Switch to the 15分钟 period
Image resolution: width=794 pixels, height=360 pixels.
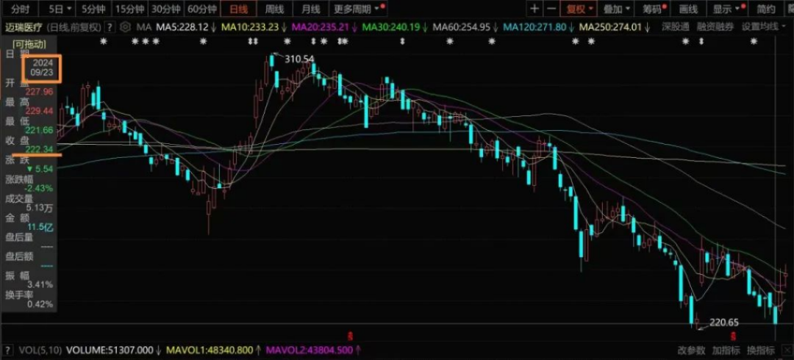(x=129, y=9)
